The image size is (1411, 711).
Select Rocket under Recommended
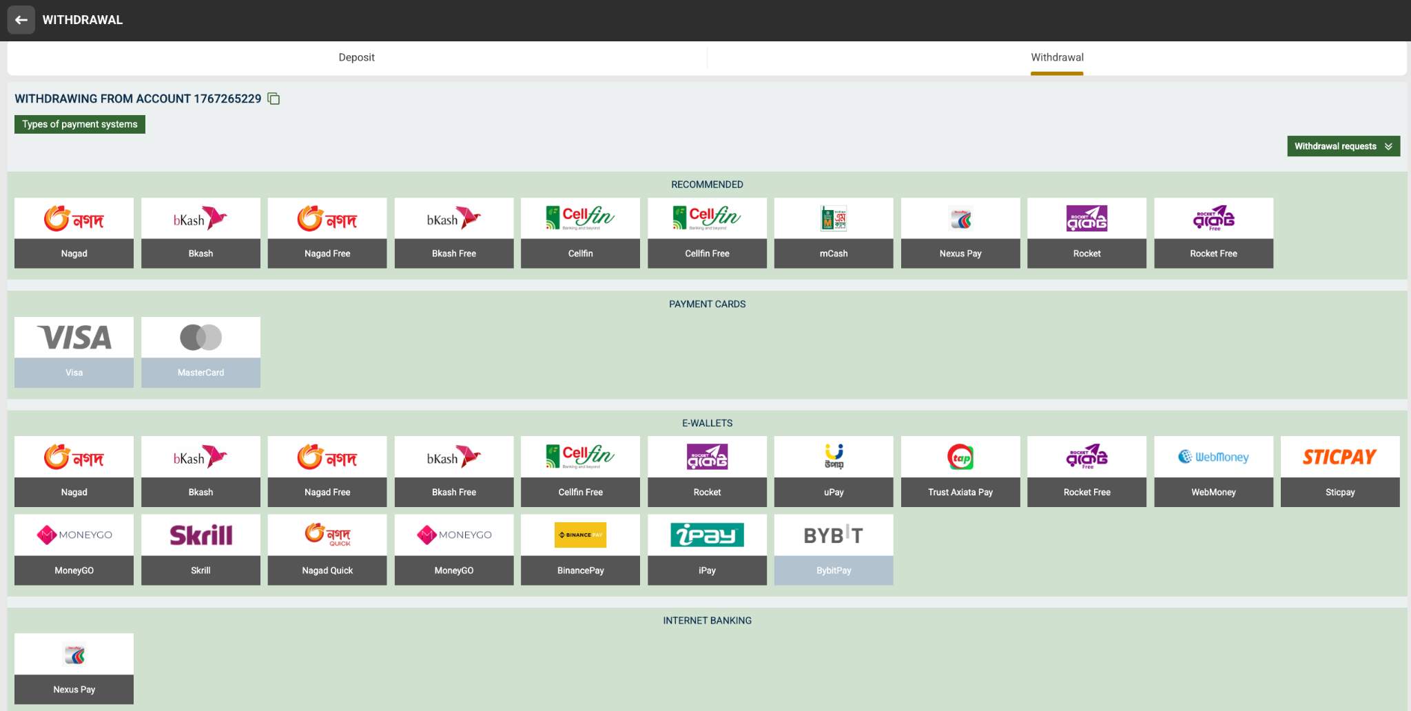point(1086,233)
